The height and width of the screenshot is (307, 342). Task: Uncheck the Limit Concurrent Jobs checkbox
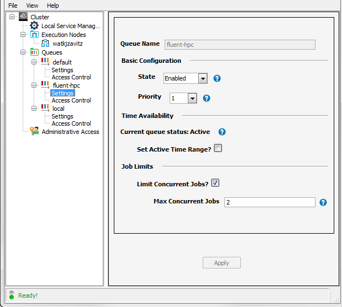tap(215, 182)
